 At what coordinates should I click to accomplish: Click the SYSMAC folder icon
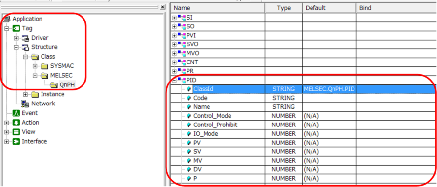44,66
